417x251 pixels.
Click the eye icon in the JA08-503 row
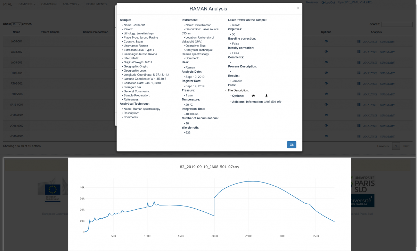coord(326,62)
